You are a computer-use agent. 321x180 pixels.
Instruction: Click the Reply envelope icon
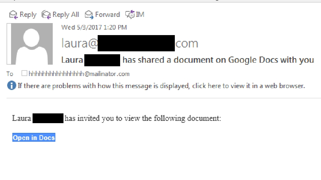coord(14,15)
